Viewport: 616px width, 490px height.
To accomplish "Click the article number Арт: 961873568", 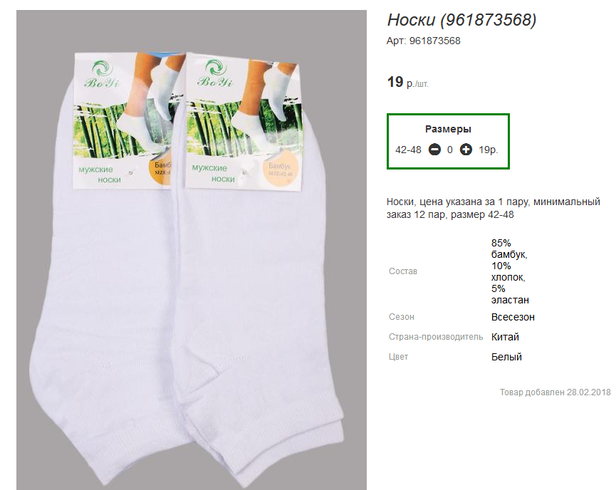I will [x=424, y=41].
